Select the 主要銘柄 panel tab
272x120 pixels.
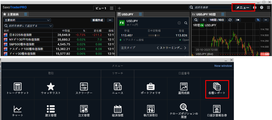[11, 14]
